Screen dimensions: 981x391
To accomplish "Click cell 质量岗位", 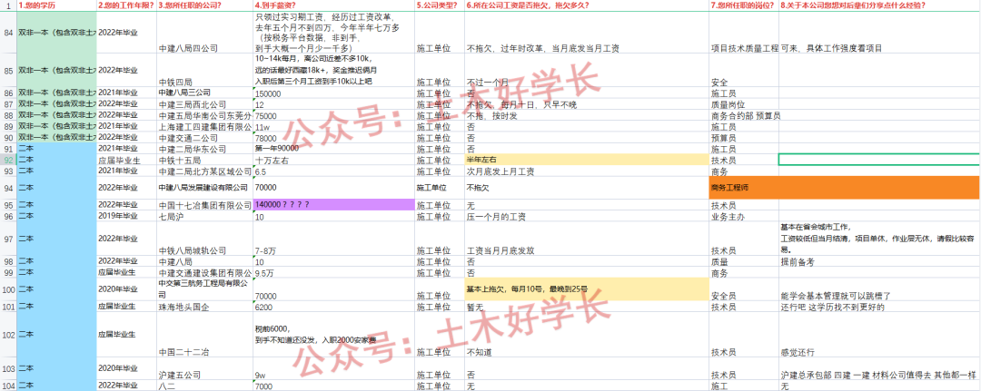I will point(744,103).
